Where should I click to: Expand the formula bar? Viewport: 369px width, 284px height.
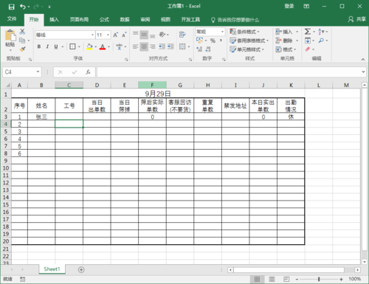pos(363,72)
